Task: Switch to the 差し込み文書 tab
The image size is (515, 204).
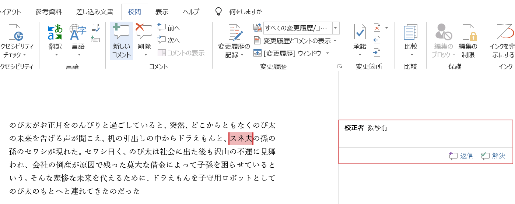Action: [95, 12]
